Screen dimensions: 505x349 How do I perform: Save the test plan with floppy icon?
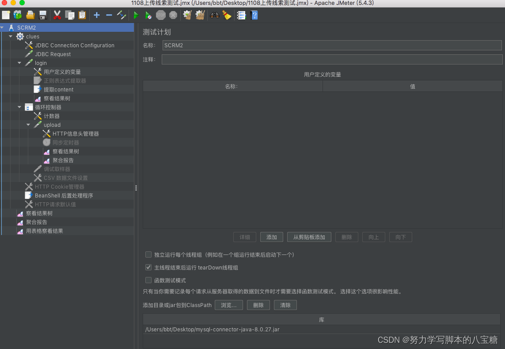pyautogui.click(x=43, y=15)
